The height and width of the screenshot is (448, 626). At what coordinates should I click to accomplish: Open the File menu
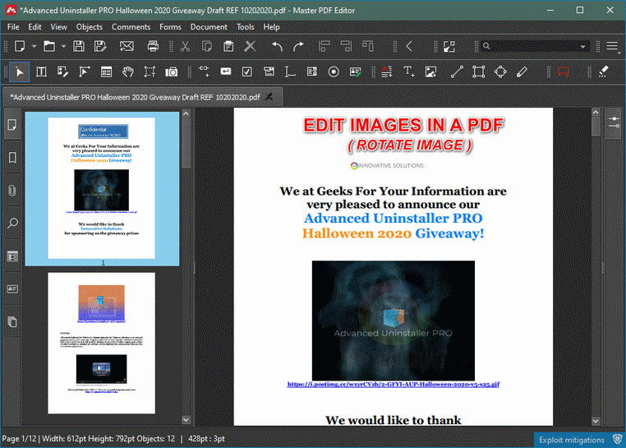(x=13, y=27)
